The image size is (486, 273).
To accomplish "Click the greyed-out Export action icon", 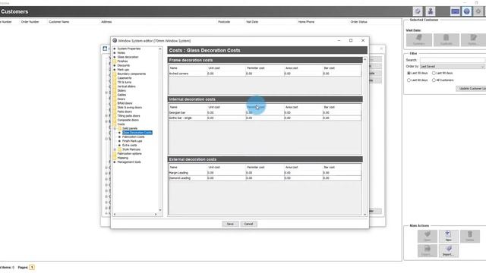I will pos(428,251).
